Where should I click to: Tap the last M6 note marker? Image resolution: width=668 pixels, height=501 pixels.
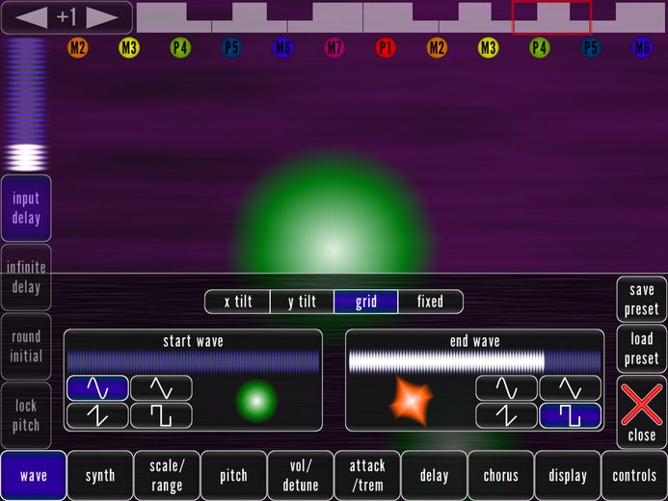pyautogui.click(x=642, y=47)
